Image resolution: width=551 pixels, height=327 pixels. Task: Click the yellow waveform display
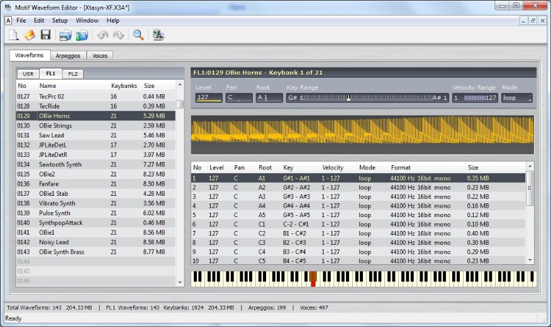coord(362,134)
